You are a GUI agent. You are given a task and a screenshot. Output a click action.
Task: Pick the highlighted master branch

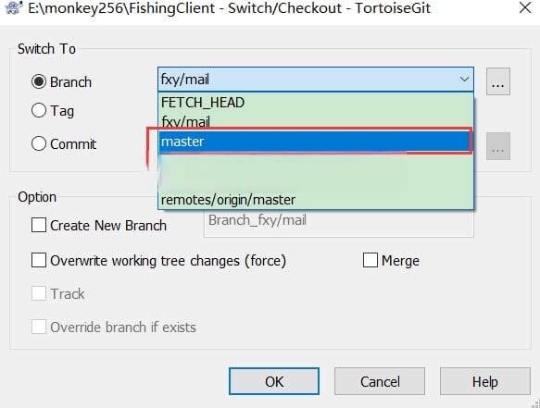tap(316, 142)
